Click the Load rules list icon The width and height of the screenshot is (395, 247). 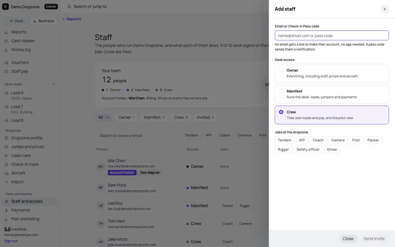(x=7, y=156)
